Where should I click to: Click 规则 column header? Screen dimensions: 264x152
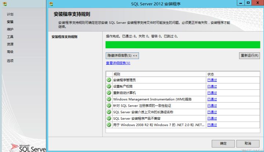(x=159, y=74)
